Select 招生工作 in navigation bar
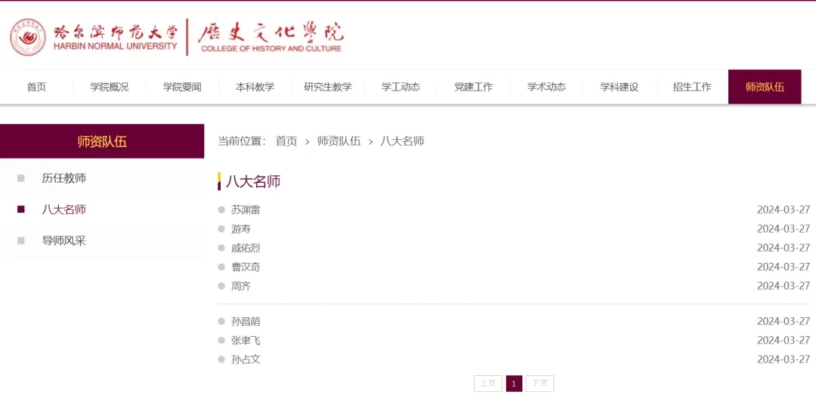816x401 pixels. [x=692, y=87]
